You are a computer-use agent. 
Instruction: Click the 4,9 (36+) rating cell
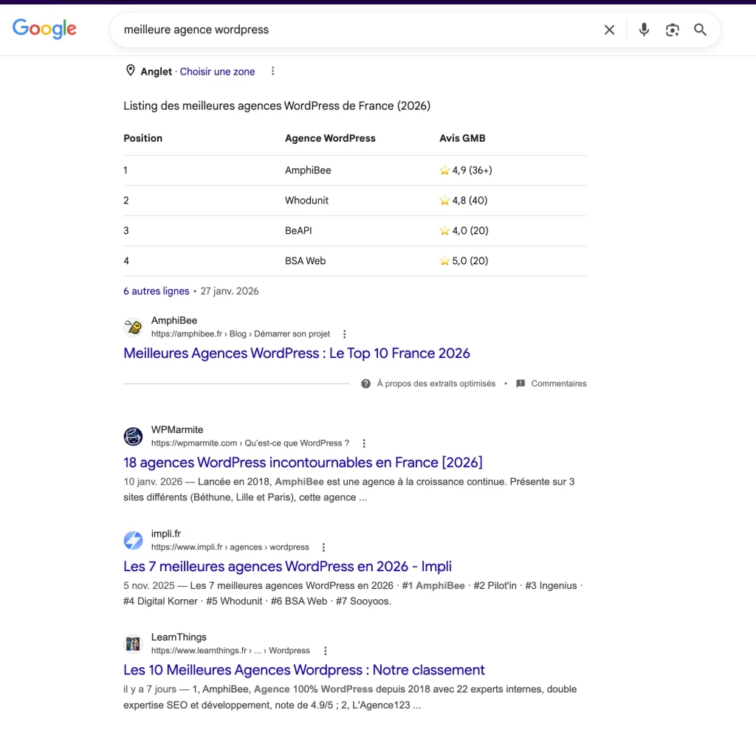coord(466,170)
